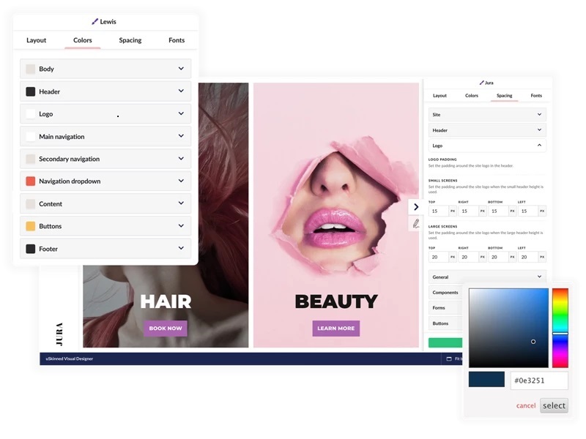The image size is (586, 439).
Task: Click the paintbrush icon beside Jura
Action: tap(481, 83)
